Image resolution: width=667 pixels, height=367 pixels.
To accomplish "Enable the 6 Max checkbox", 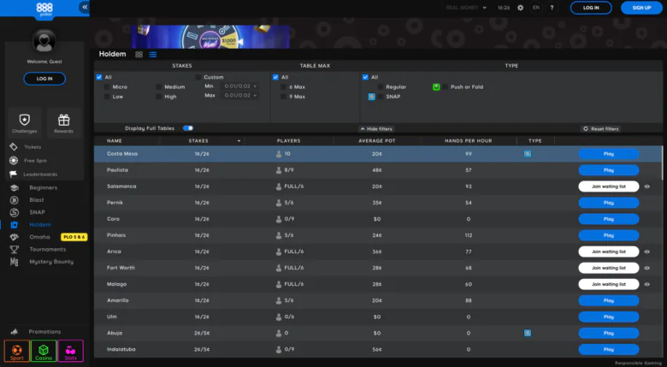I will click(285, 86).
